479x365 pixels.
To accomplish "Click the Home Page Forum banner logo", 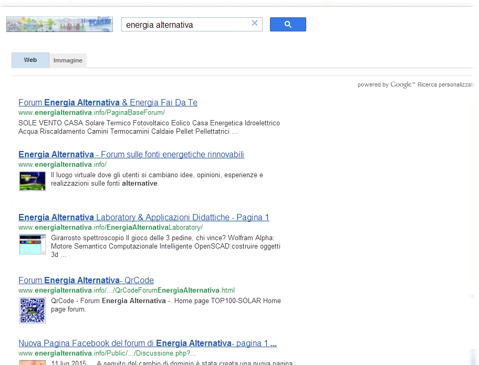I will click(59, 24).
